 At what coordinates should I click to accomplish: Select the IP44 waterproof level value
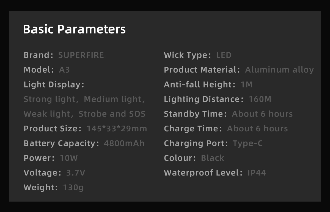point(257,173)
